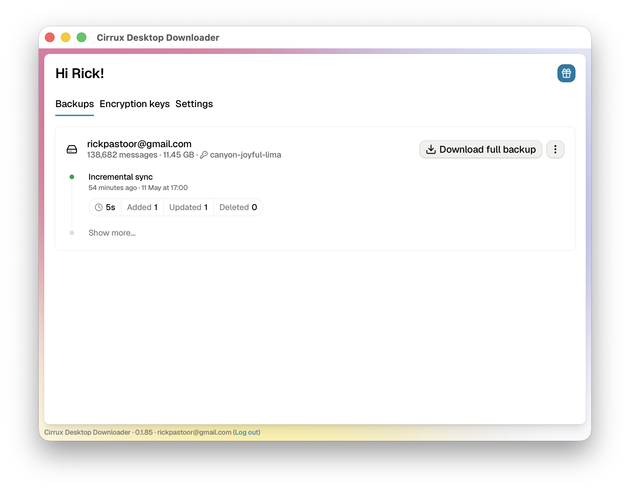Click the Cirrux Desktop Downloader window title

pyautogui.click(x=158, y=37)
